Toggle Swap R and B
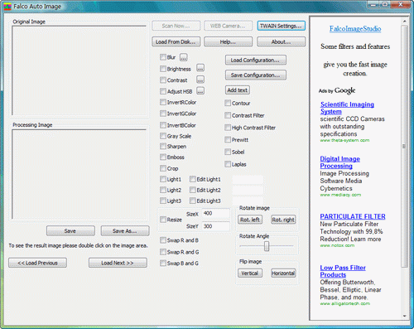Screen dimensions: 414x329 pos(163,240)
